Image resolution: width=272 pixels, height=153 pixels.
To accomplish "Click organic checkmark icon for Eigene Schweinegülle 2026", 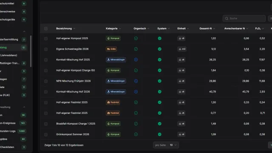I will tap(136, 49).
